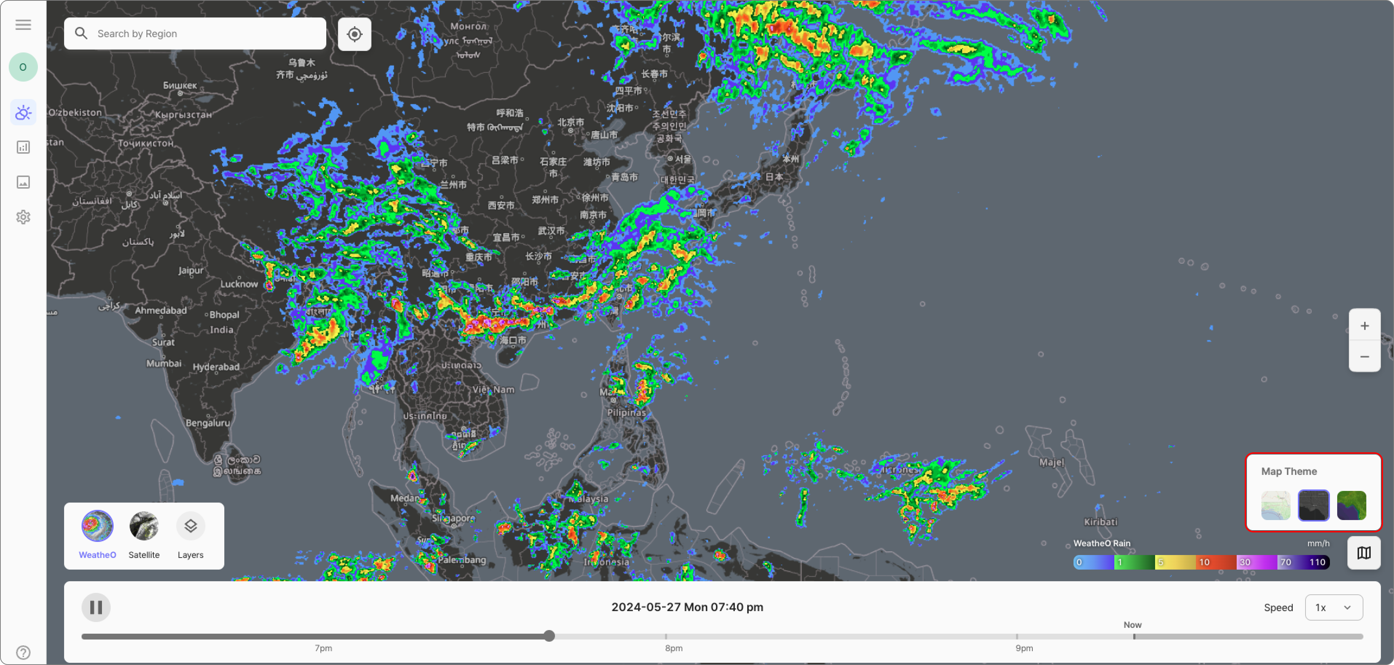Viewport: 1394px width, 665px height.
Task: Select the light map theme
Action: [1276, 505]
